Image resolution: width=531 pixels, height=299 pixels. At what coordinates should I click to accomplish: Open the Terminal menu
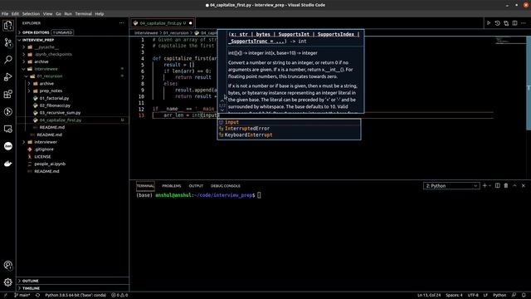tap(83, 14)
